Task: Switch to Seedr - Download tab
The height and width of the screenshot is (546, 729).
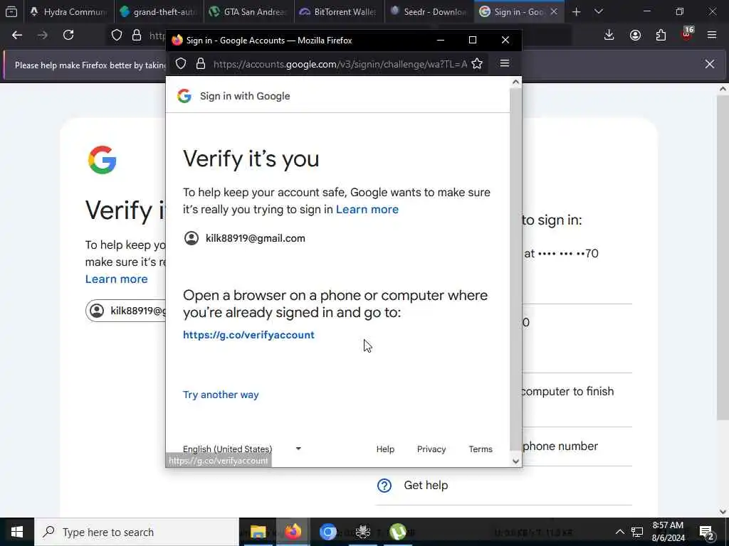Action: pos(429,12)
